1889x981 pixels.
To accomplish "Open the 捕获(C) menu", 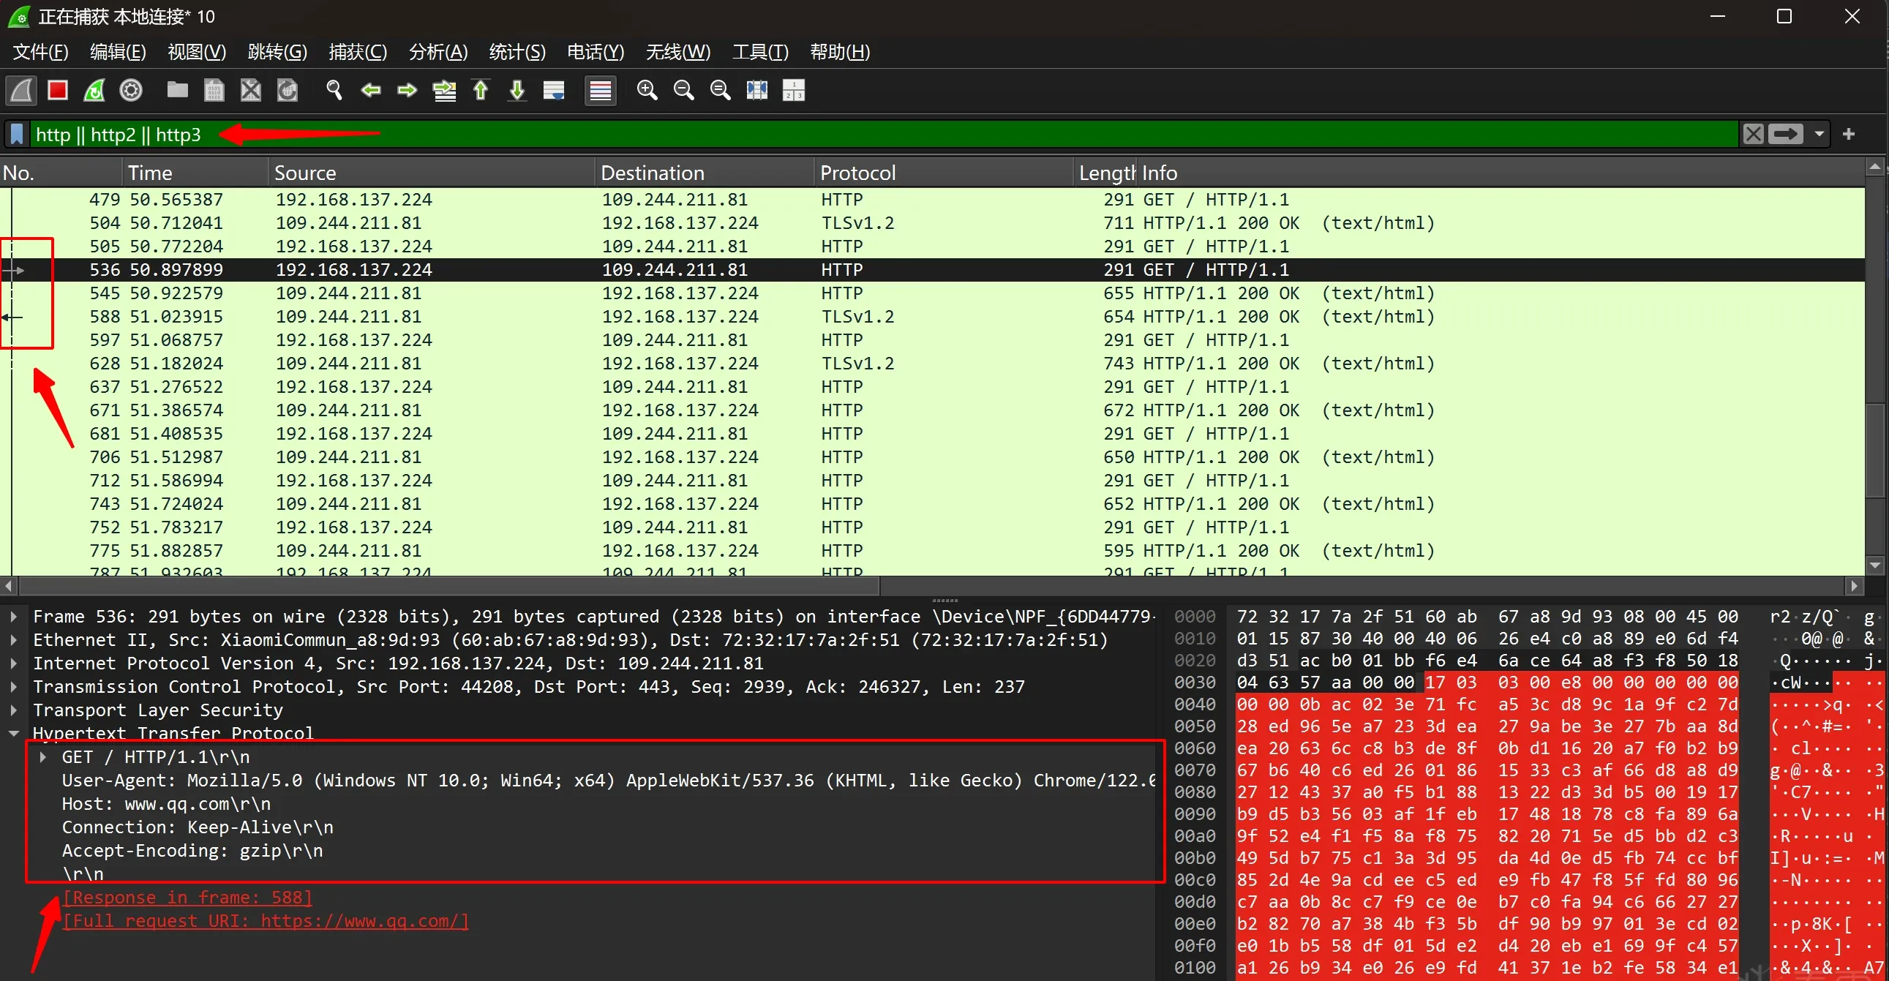I will click(x=357, y=52).
